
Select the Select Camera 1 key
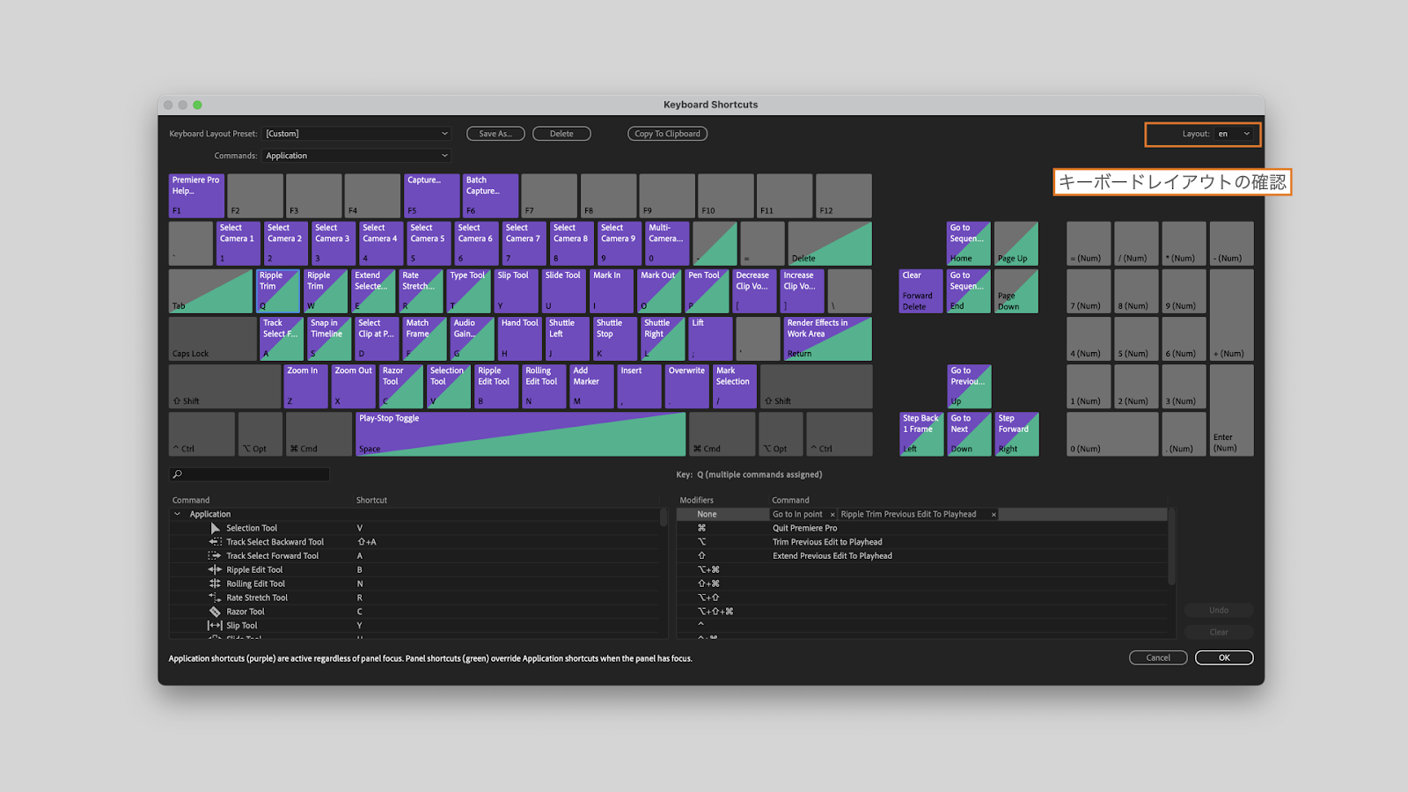[x=238, y=244]
